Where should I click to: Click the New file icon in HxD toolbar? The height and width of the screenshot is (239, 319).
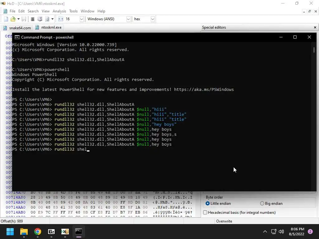[6, 19]
